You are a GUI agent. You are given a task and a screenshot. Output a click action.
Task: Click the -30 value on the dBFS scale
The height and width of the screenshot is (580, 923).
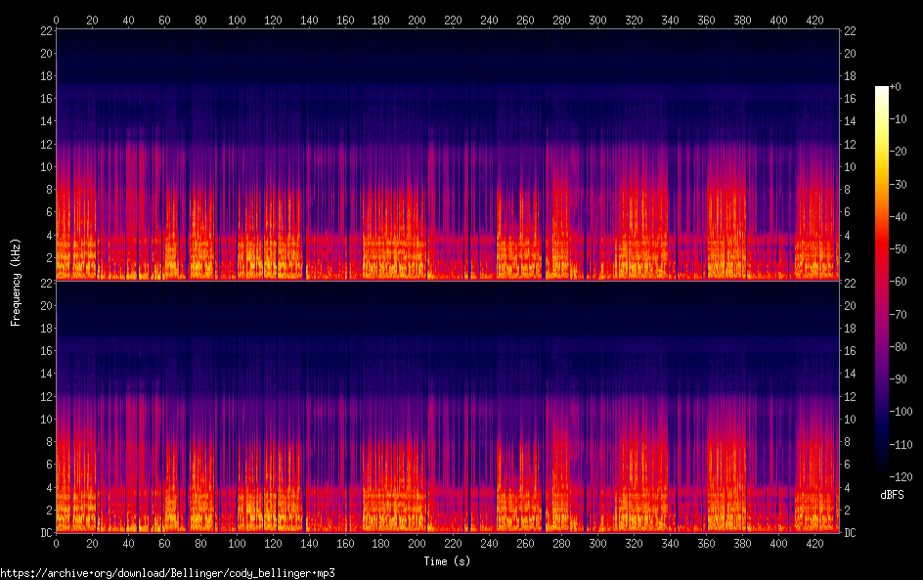[901, 186]
